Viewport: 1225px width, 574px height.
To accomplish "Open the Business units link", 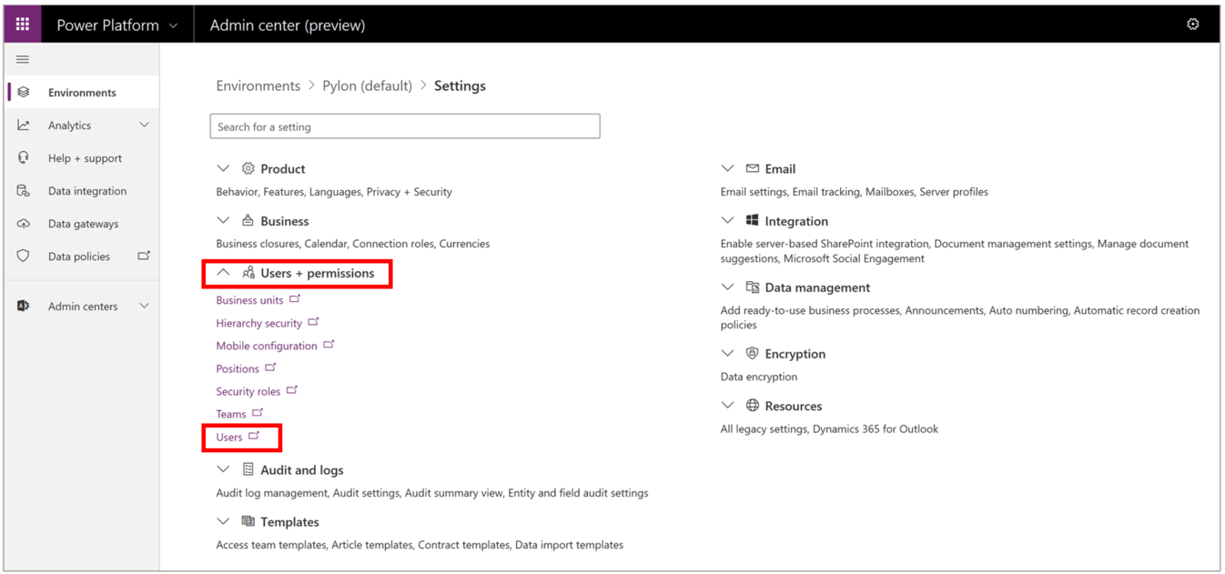I will pyautogui.click(x=249, y=300).
